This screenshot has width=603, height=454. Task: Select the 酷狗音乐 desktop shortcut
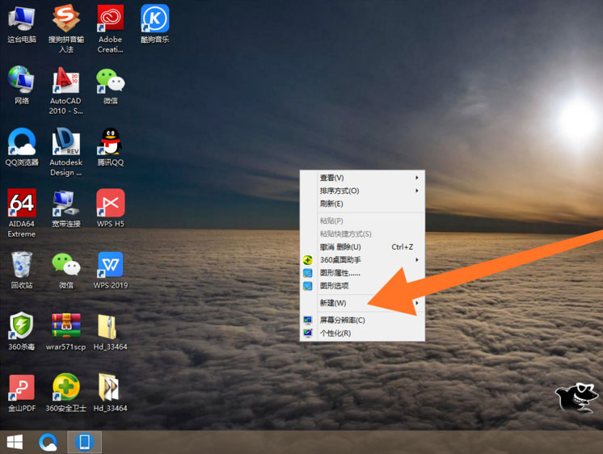pyautogui.click(x=154, y=24)
